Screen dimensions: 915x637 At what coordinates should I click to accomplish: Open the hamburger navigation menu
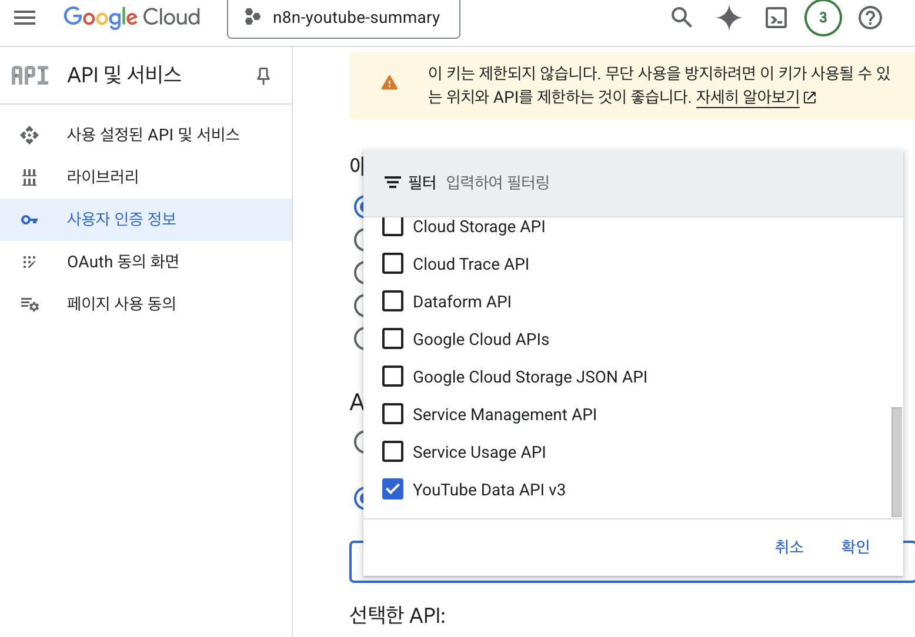click(25, 18)
